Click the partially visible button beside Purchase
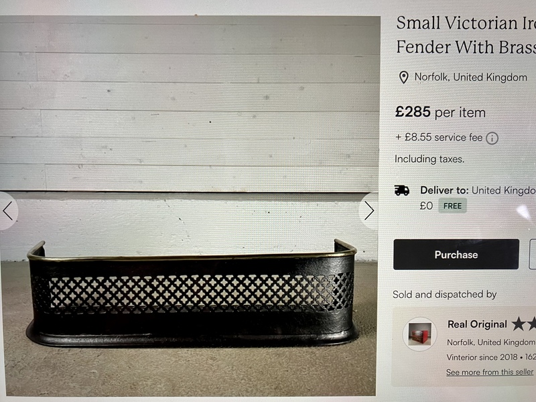The height and width of the screenshot is (402, 536). 533,255
